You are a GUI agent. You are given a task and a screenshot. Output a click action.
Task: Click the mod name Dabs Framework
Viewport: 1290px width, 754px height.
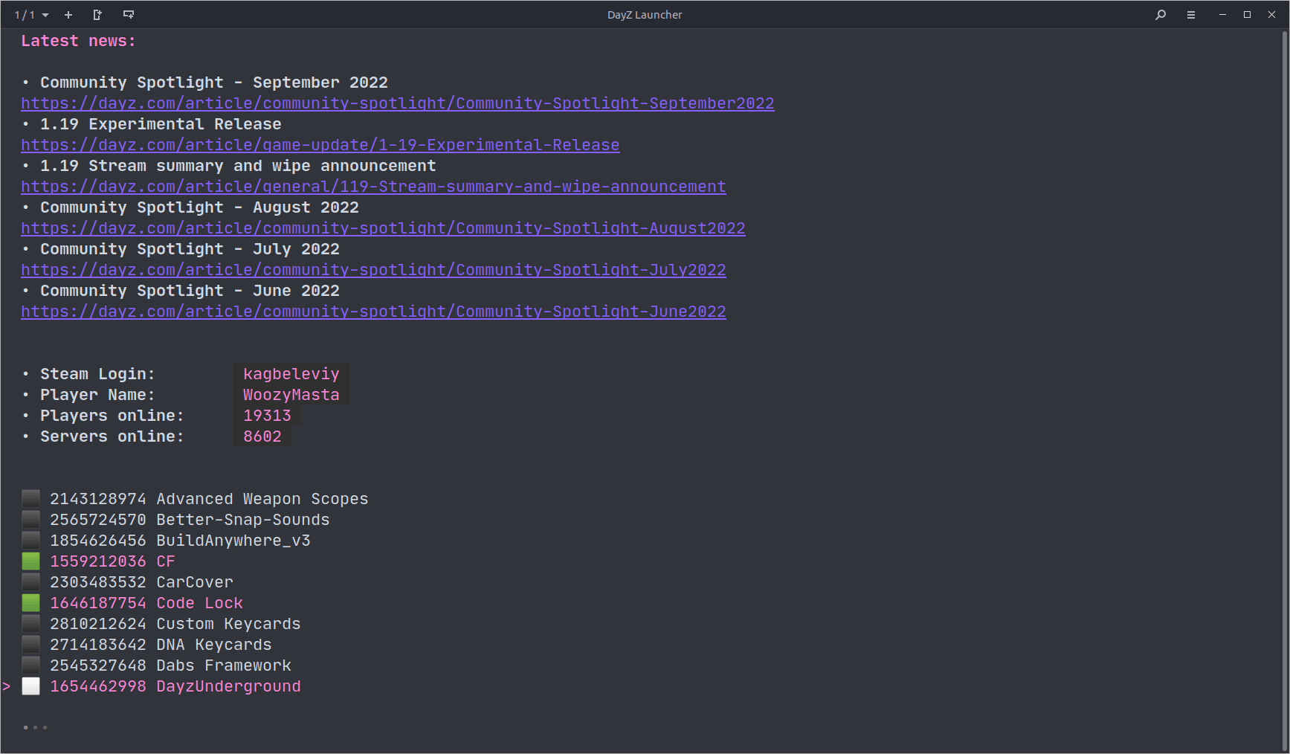click(x=224, y=666)
